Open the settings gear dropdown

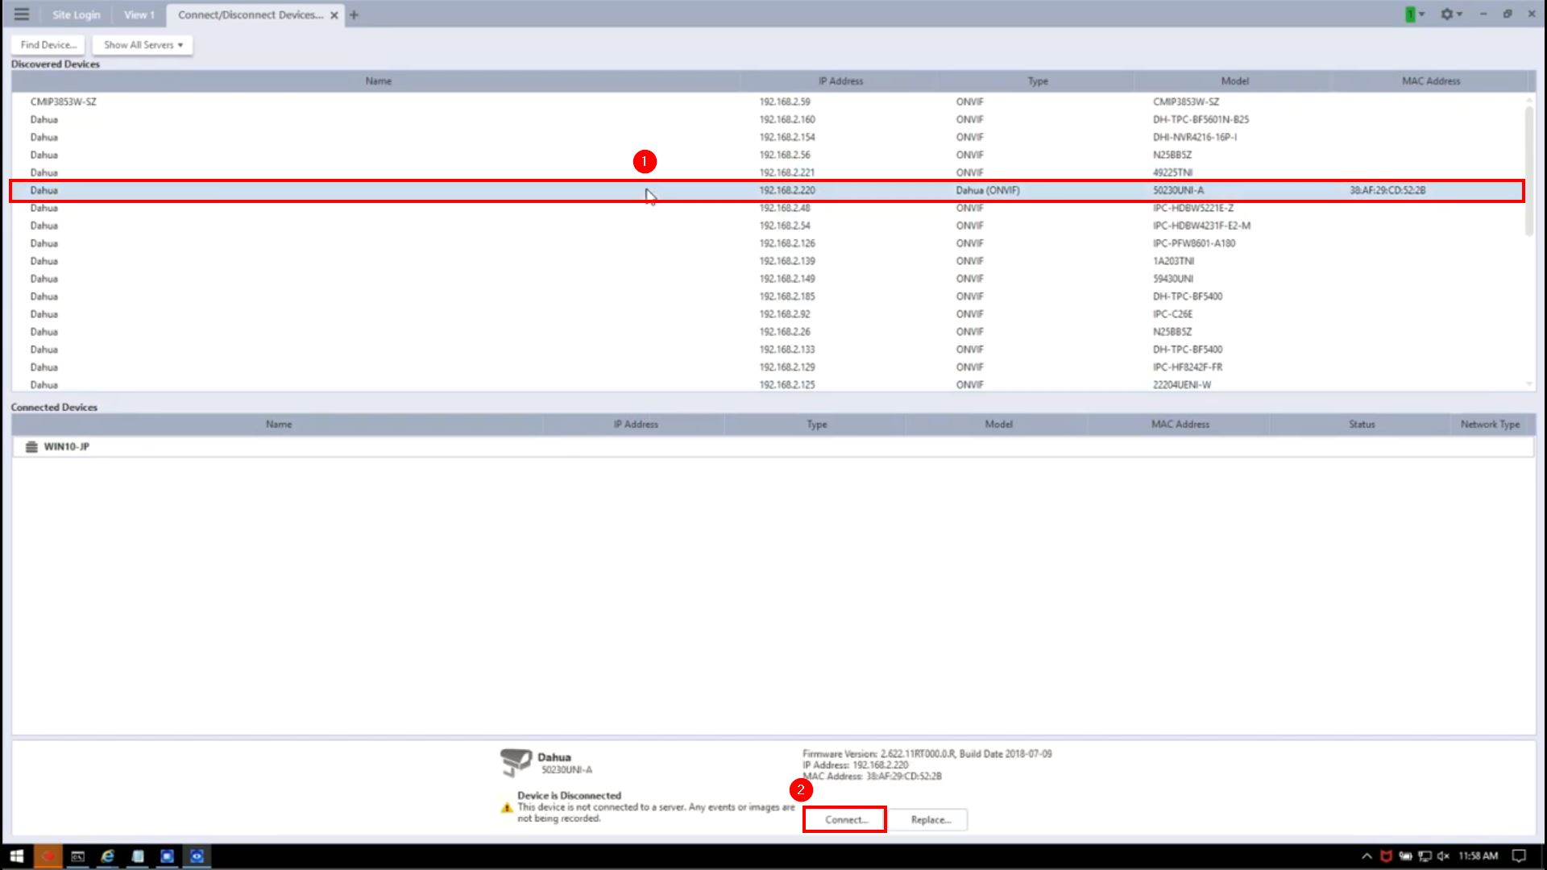click(x=1450, y=14)
